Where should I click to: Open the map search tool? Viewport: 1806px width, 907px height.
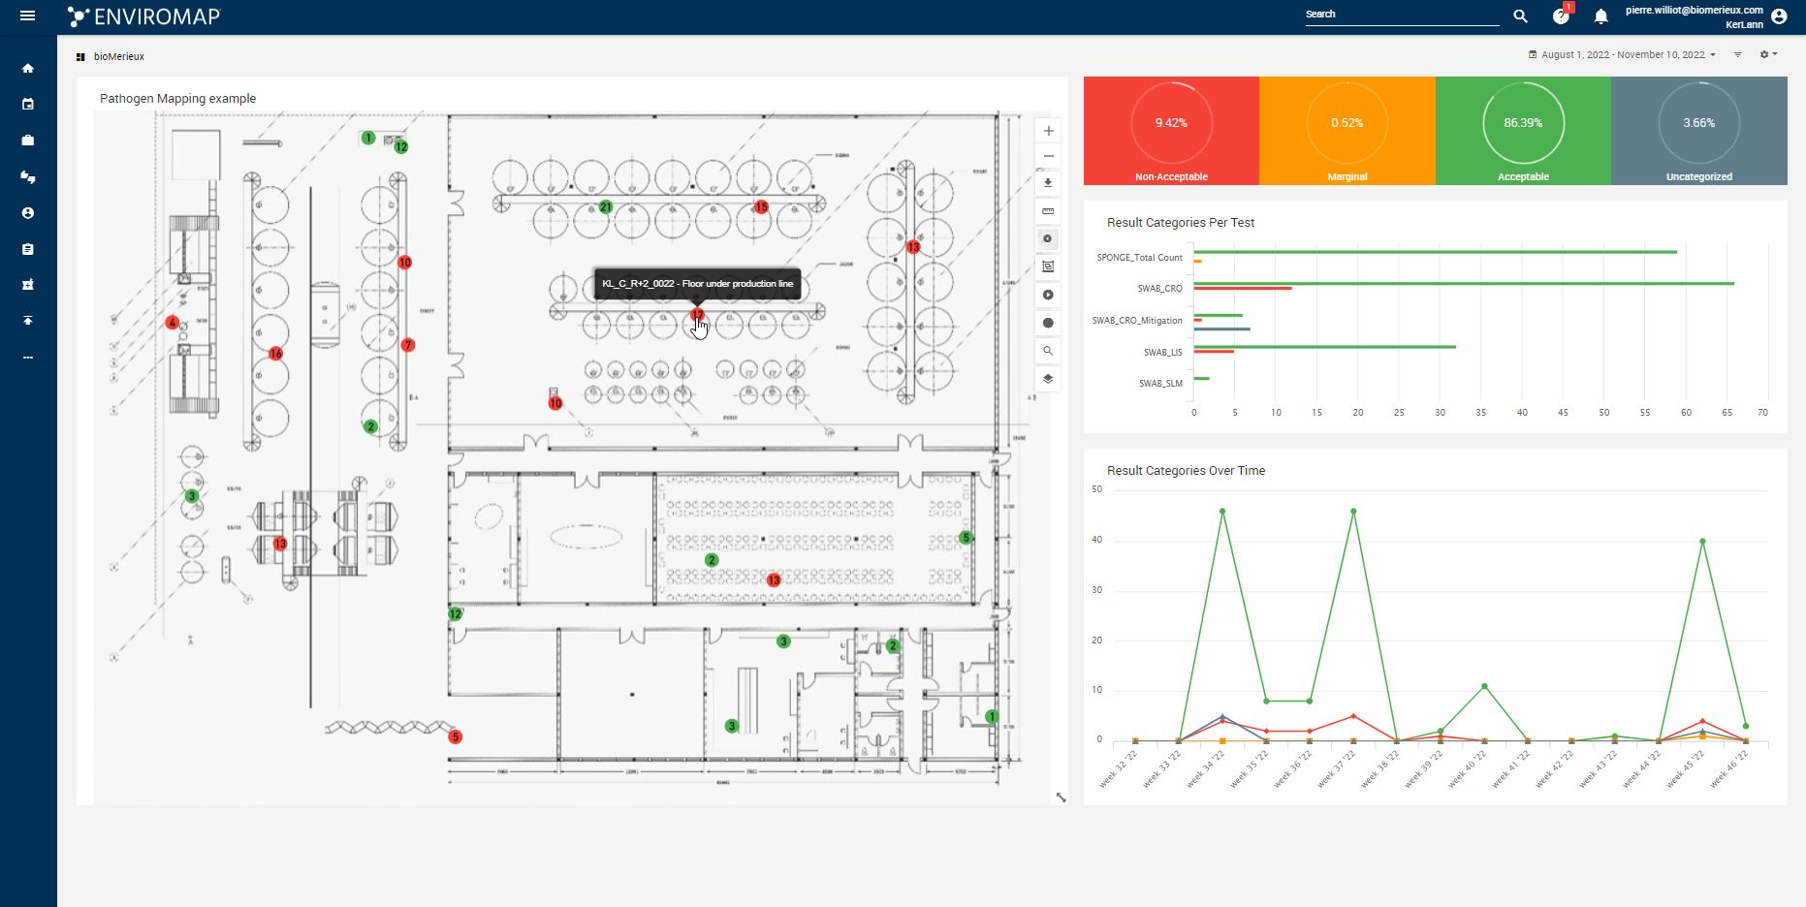tap(1047, 350)
